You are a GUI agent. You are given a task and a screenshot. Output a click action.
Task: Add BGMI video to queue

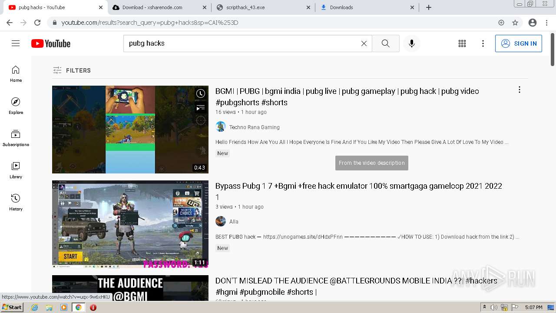200,107
